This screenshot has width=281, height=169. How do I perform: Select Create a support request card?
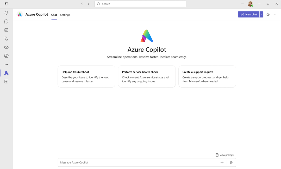tap(207, 76)
